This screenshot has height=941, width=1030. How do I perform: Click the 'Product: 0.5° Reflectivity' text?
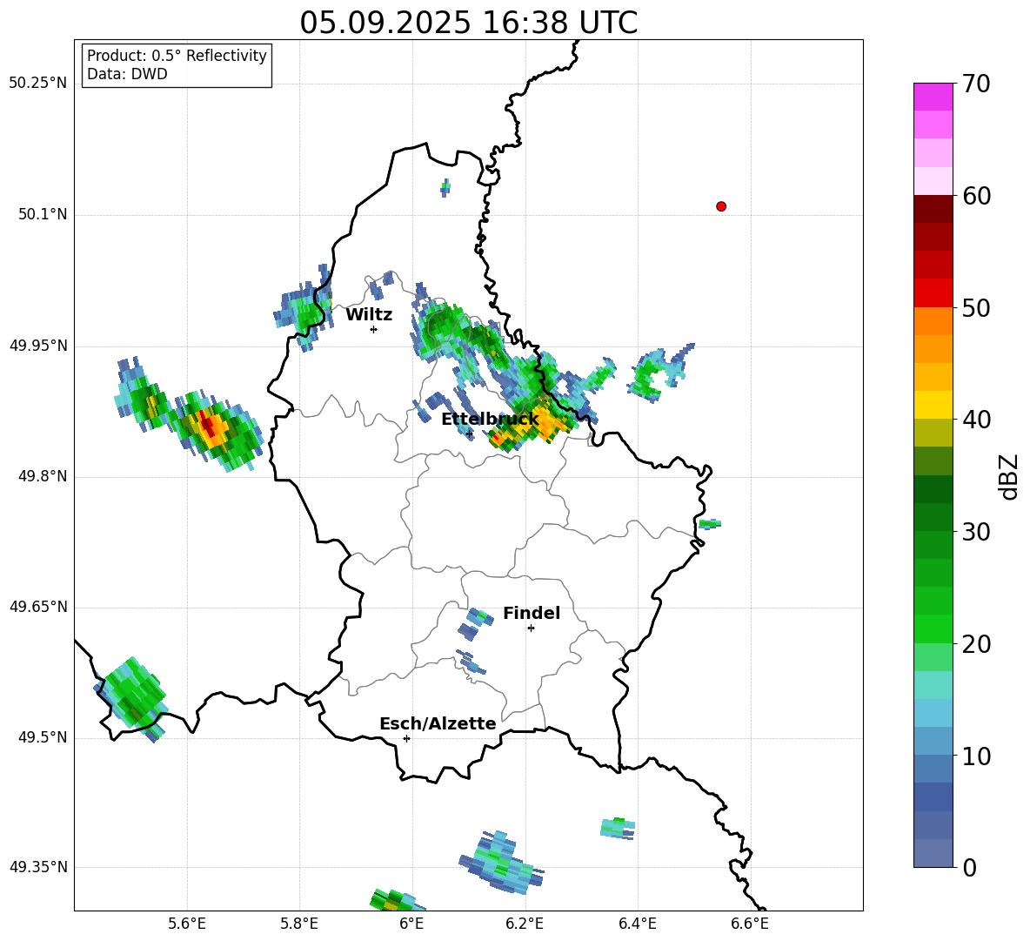coord(177,56)
